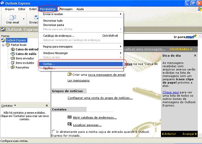The image size is (202, 144).
Task: Select the Caixa de saída label
Action: (x=26, y=54)
